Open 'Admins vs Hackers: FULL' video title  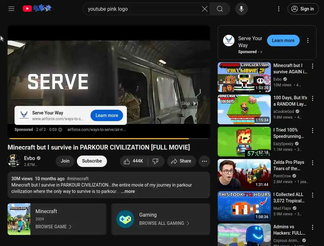[x=289, y=230]
